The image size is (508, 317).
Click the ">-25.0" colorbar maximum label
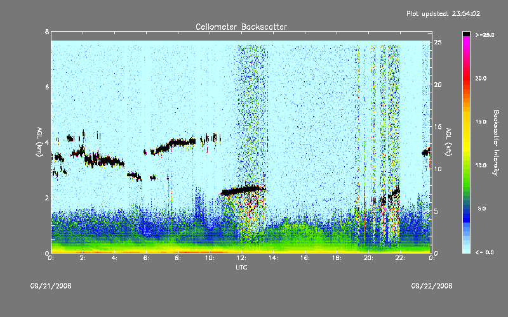485,35
